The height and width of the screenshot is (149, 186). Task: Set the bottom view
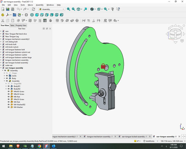[x=57, y=15]
